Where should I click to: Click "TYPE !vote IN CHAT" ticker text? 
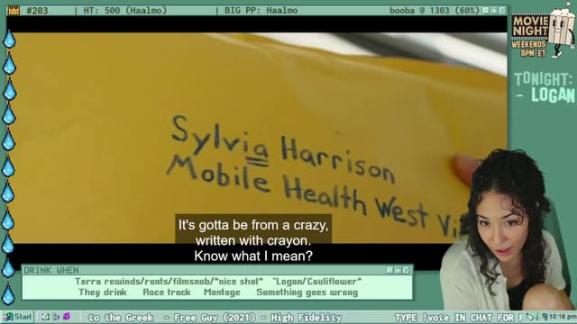pos(444,318)
